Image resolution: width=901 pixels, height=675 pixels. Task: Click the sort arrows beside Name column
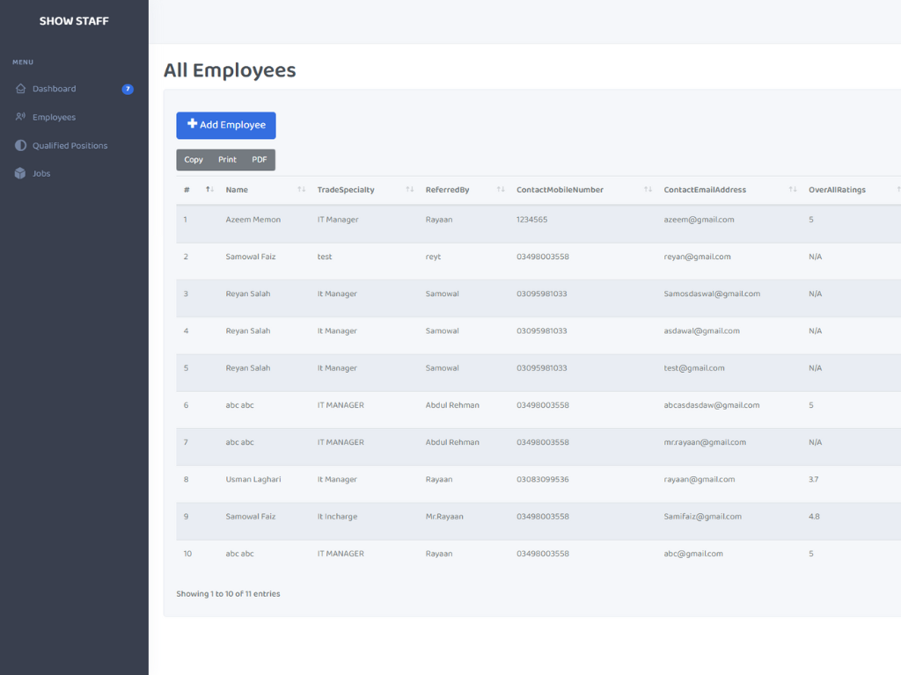pos(301,190)
